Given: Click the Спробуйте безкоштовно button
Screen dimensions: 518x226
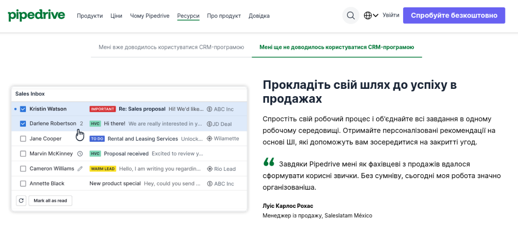Looking at the screenshot, I should [454, 16].
